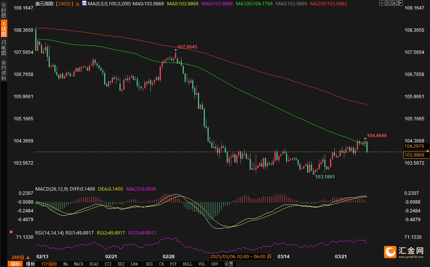Click the MA(0,0,0,100,0,200) parameters label
This screenshot has height=267, width=430.
(110, 4)
